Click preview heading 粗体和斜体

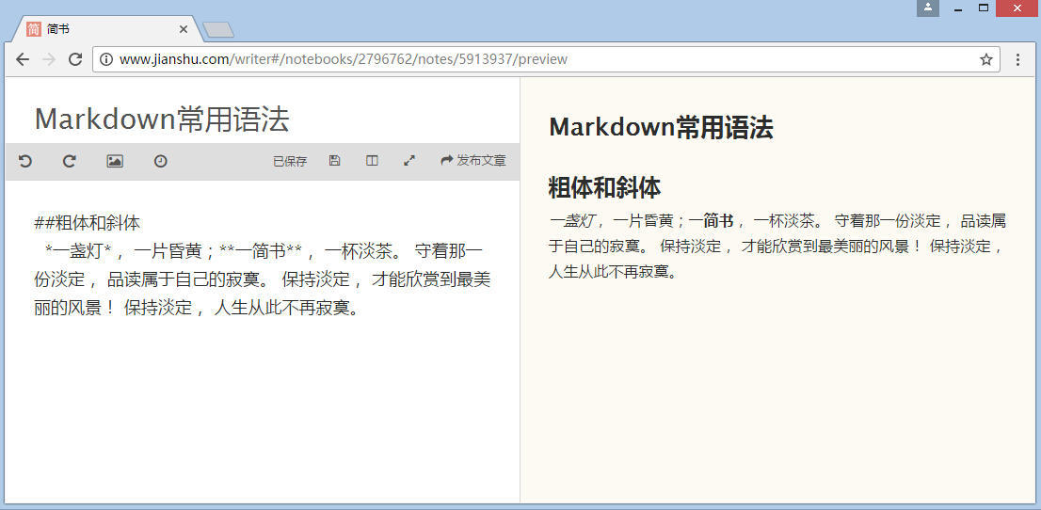click(x=604, y=188)
